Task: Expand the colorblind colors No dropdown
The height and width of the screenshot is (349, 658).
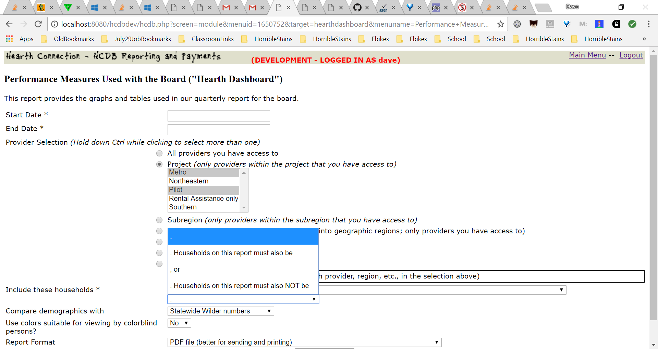Action: pyautogui.click(x=179, y=323)
